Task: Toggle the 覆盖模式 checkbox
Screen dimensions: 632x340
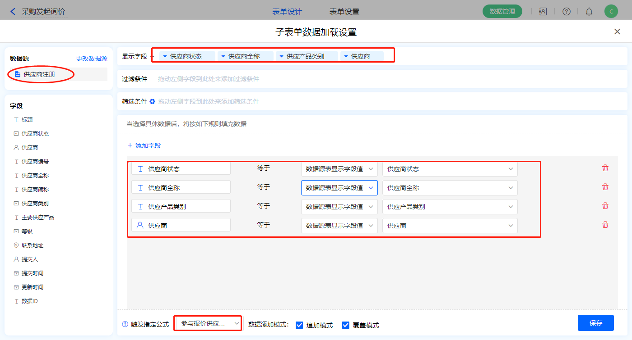Action: point(346,325)
